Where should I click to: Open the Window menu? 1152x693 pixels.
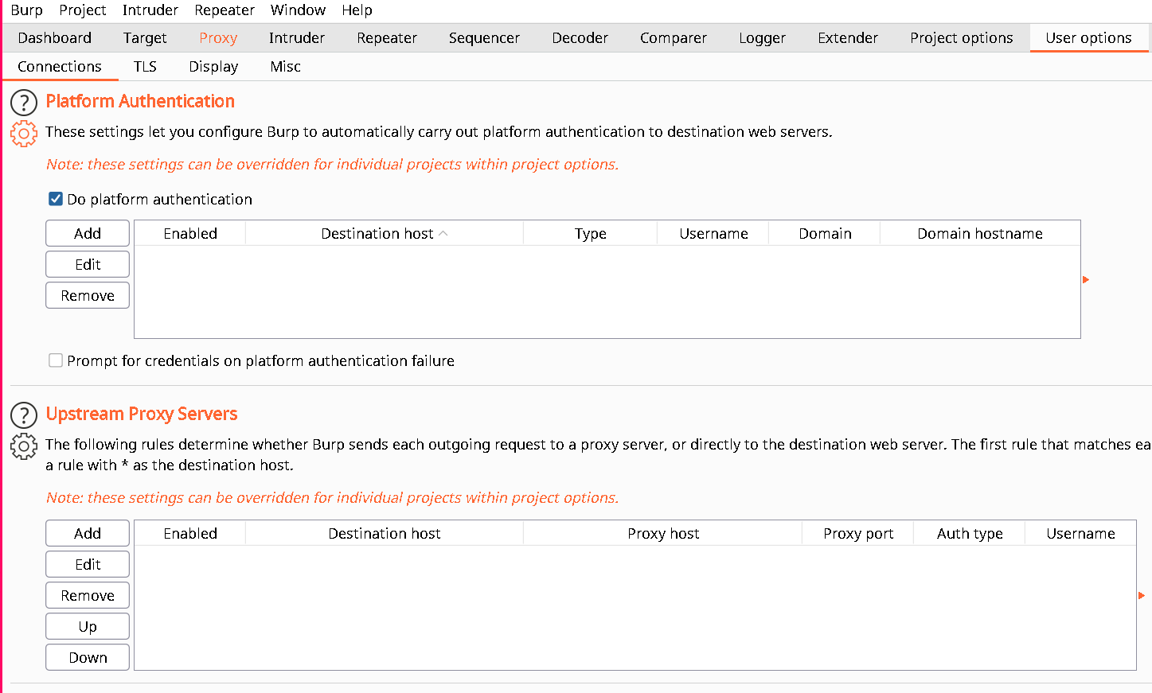[x=298, y=10]
